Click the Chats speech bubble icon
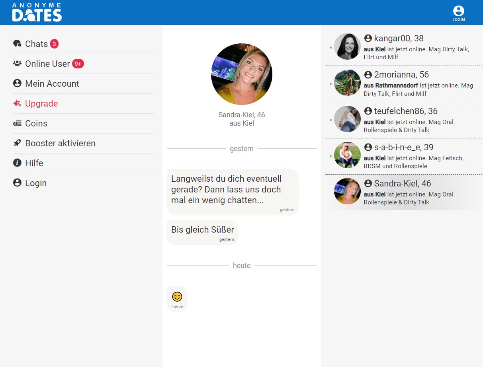Screen dimensions: 483x367 coord(17,44)
